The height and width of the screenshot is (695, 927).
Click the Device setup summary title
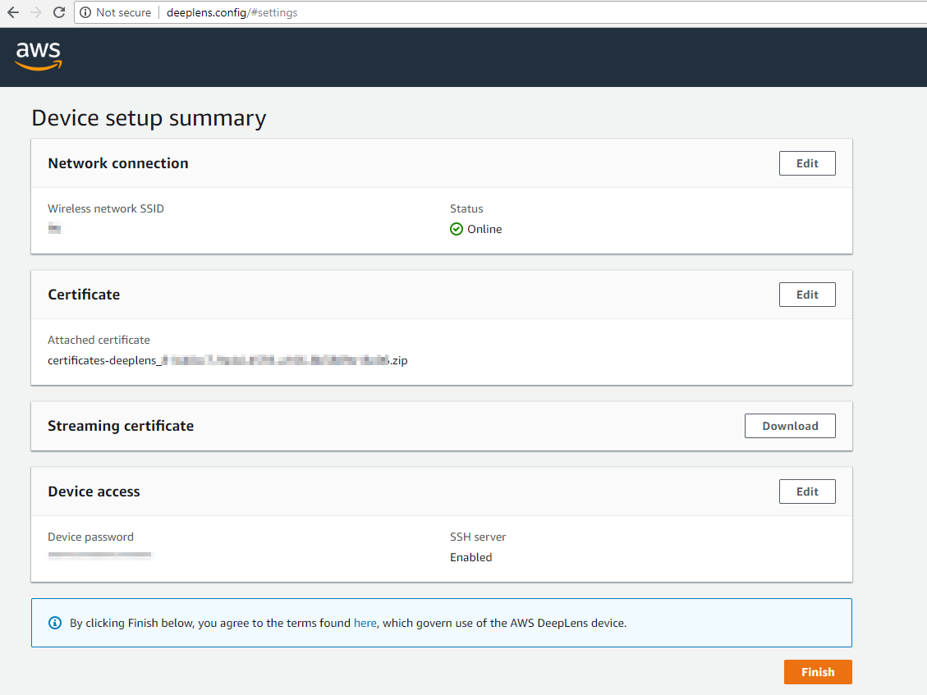pyautogui.click(x=149, y=118)
